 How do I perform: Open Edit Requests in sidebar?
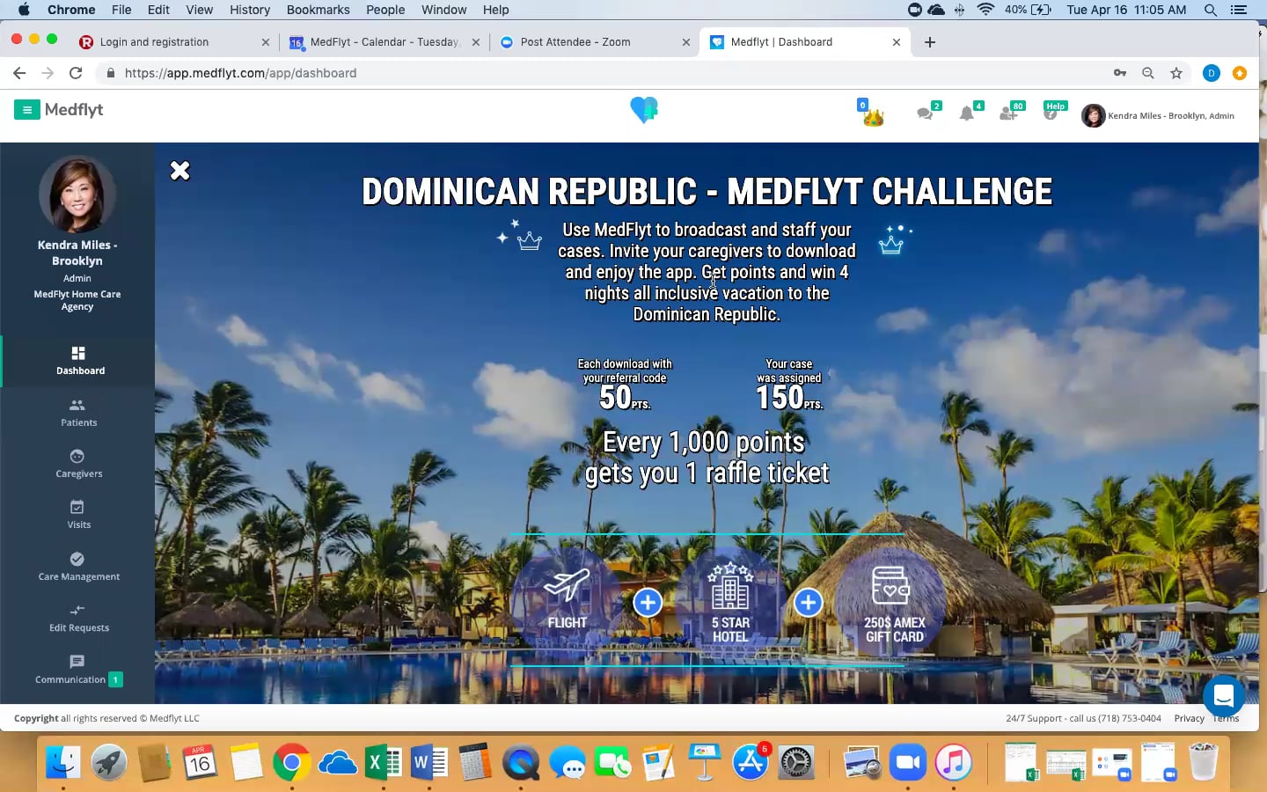tap(79, 618)
